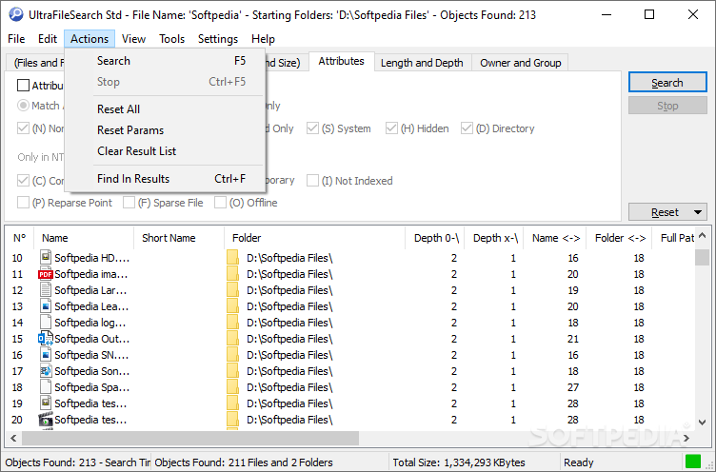
Task: Click Total Size 1,334,293 KBytes status text
Action: 459,462
